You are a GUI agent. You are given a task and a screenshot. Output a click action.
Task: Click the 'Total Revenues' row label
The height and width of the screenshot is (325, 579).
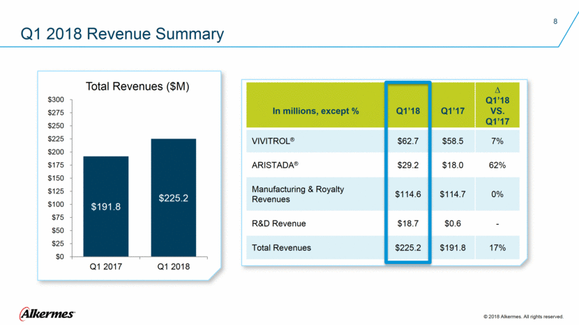click(x=281, y=248)
